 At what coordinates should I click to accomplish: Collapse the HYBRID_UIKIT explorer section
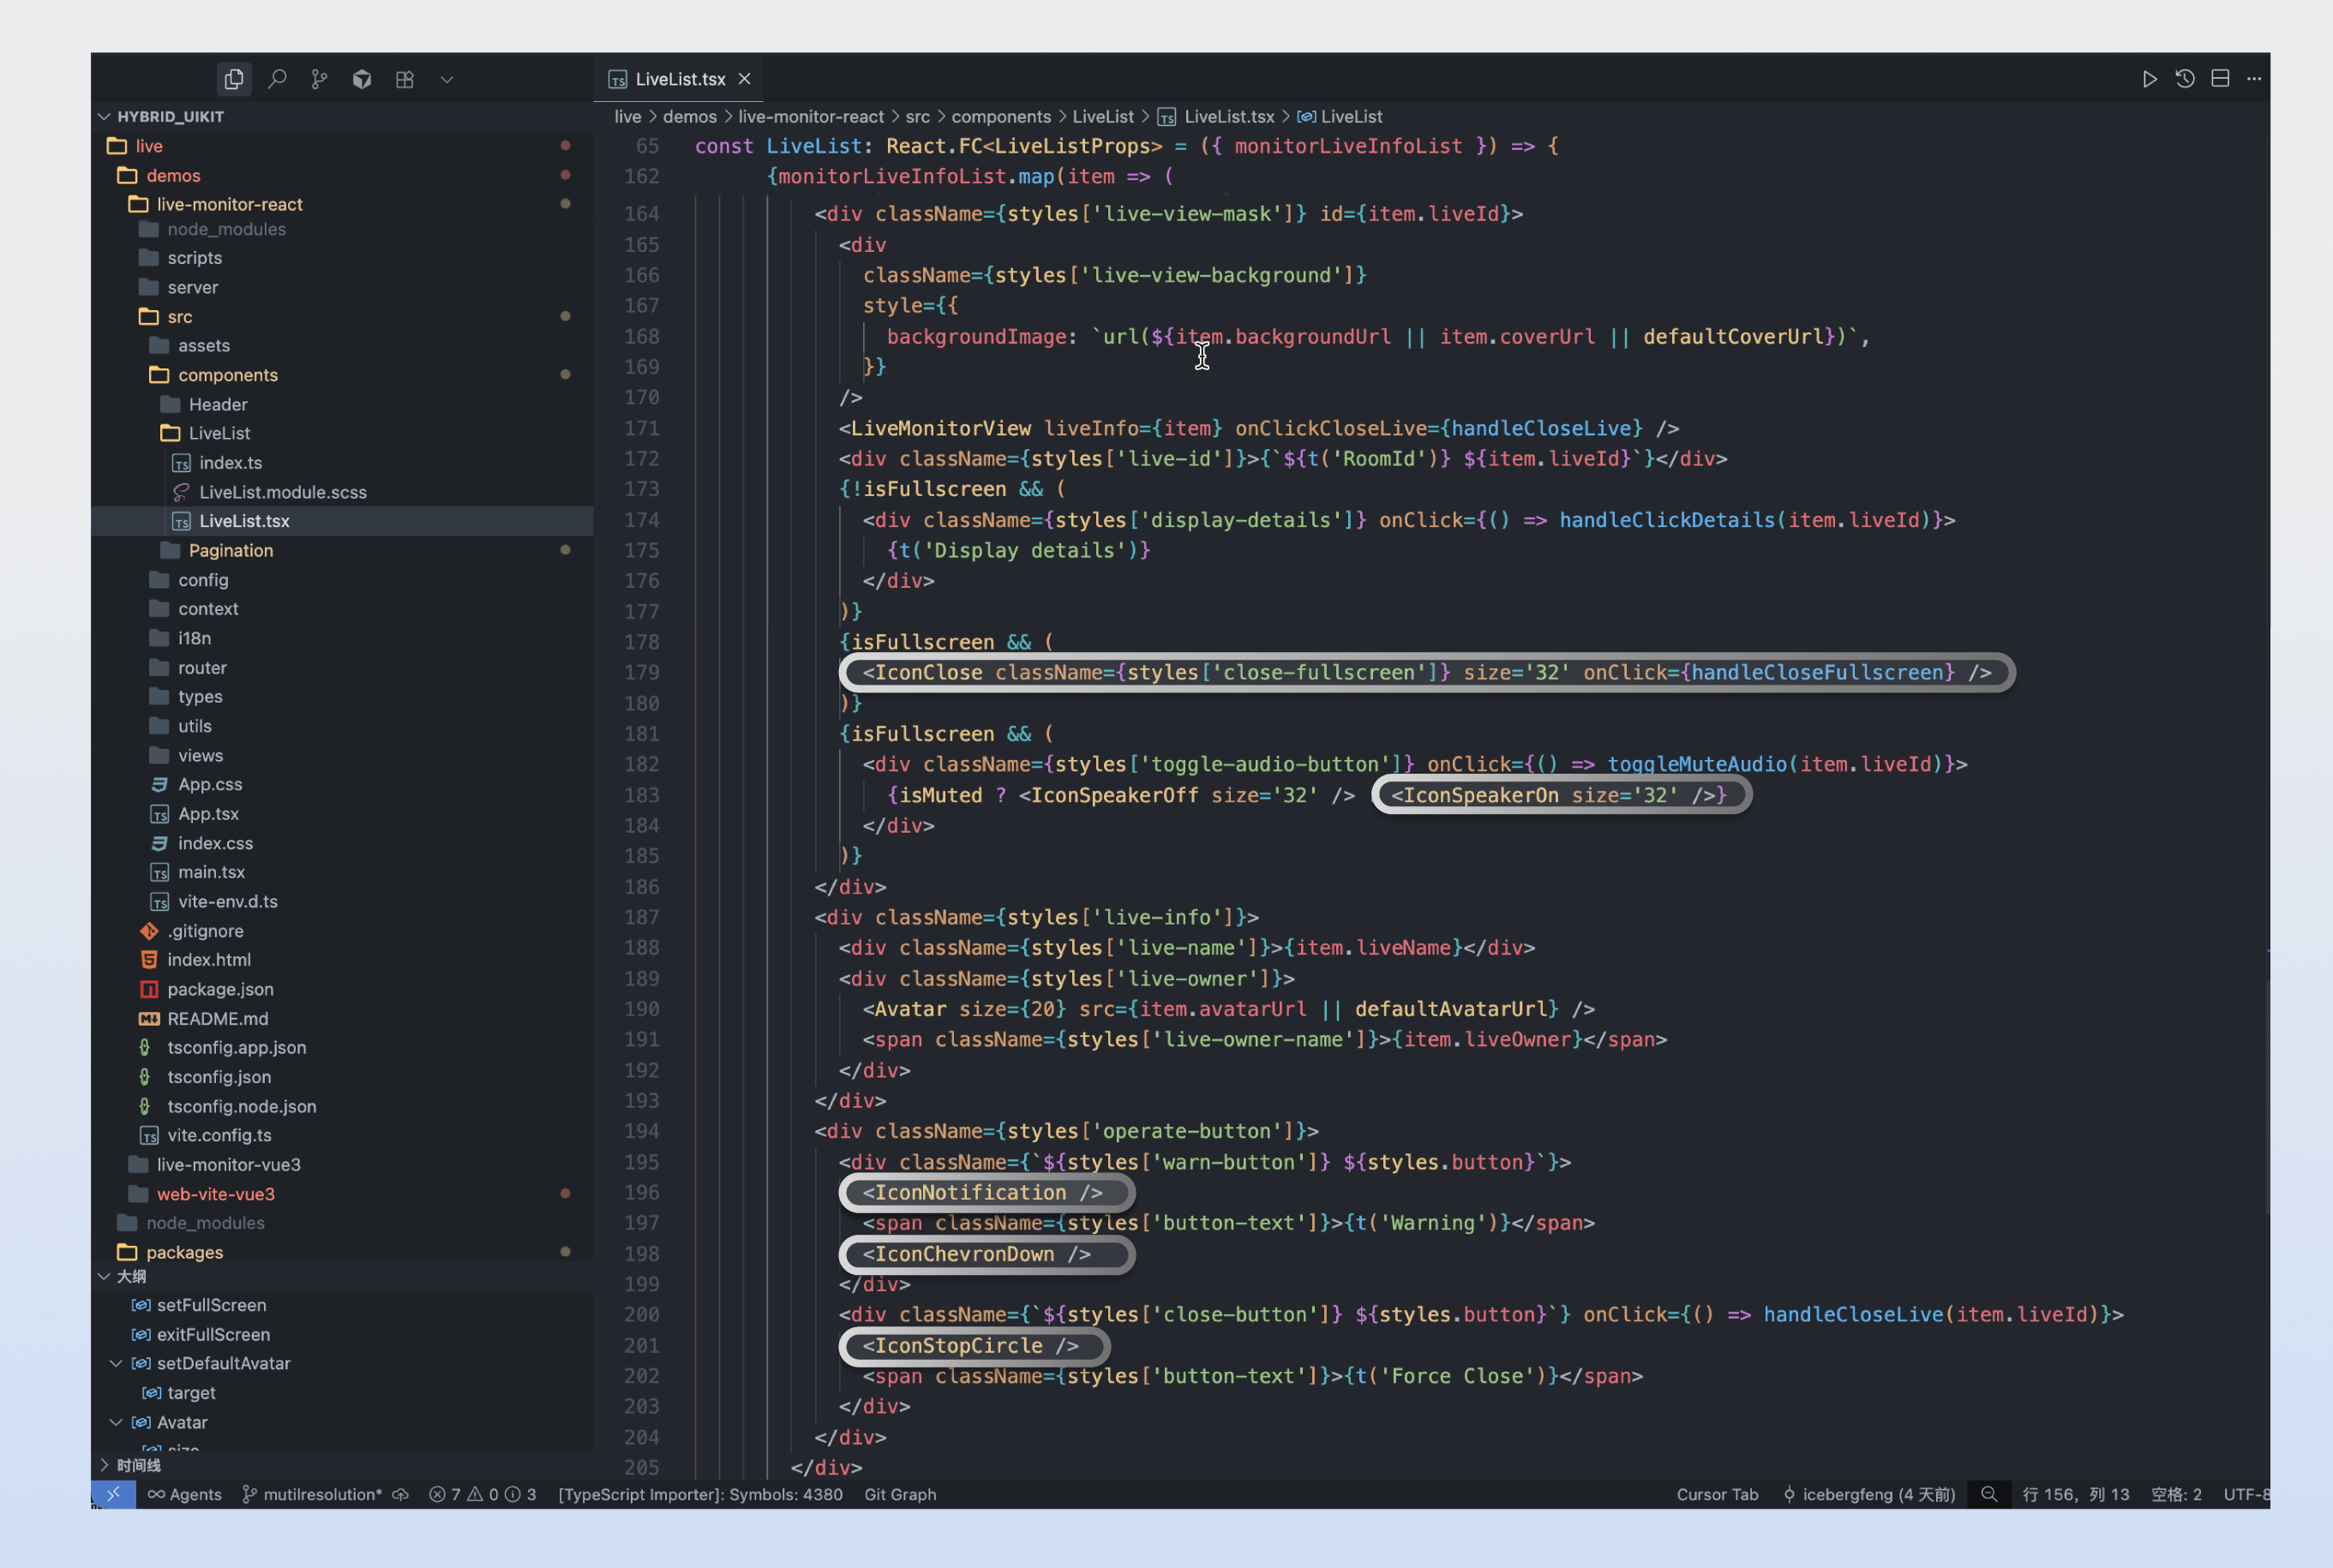pos(105,117)
